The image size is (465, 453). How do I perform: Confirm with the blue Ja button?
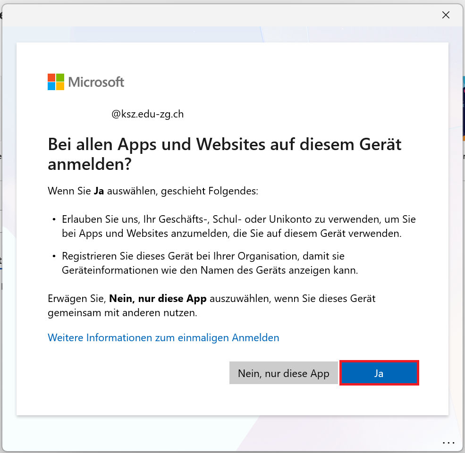379,373
